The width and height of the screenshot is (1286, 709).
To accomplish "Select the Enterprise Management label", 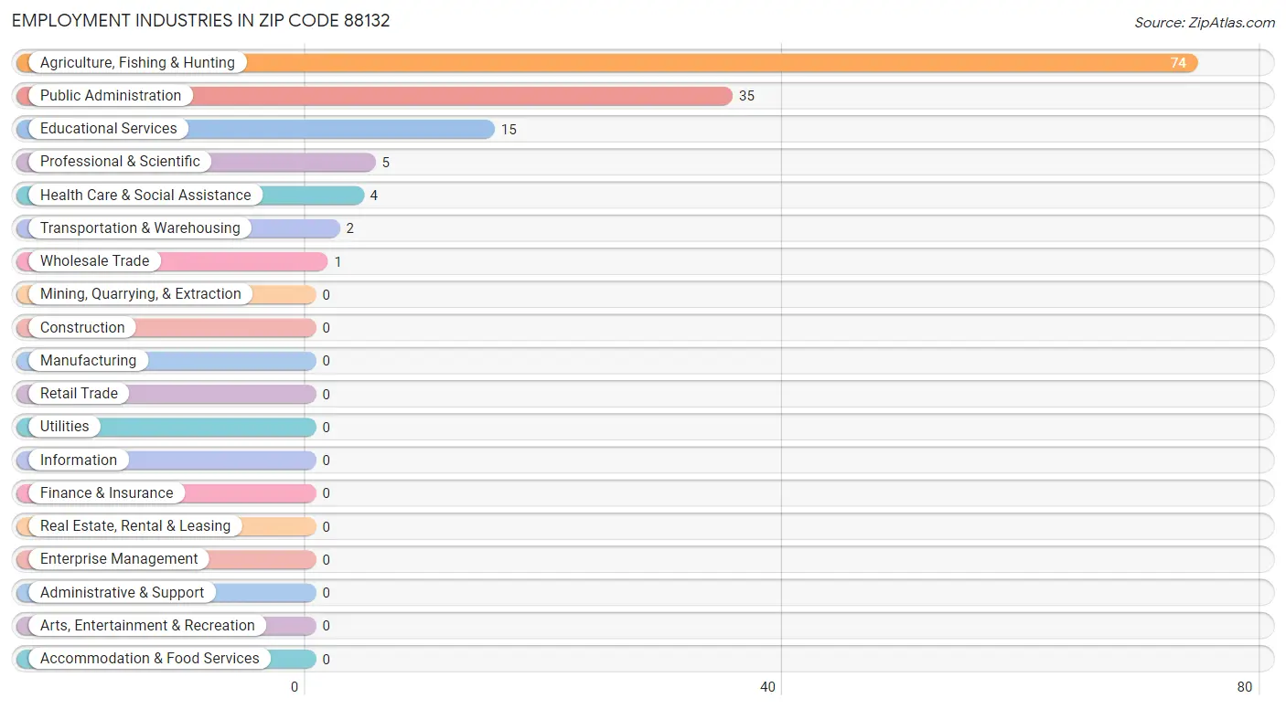I will (x=119, y=559).
